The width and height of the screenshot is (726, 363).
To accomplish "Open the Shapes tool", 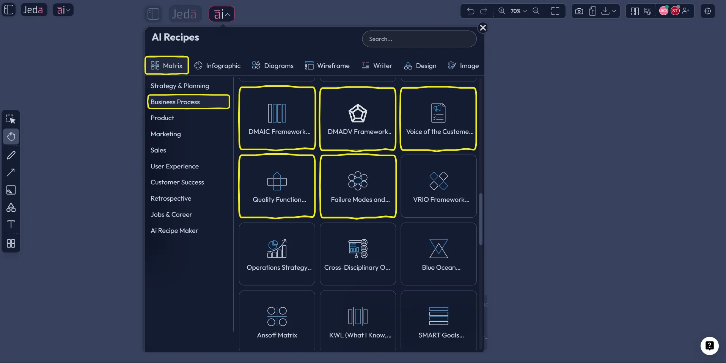I will 11,207.
